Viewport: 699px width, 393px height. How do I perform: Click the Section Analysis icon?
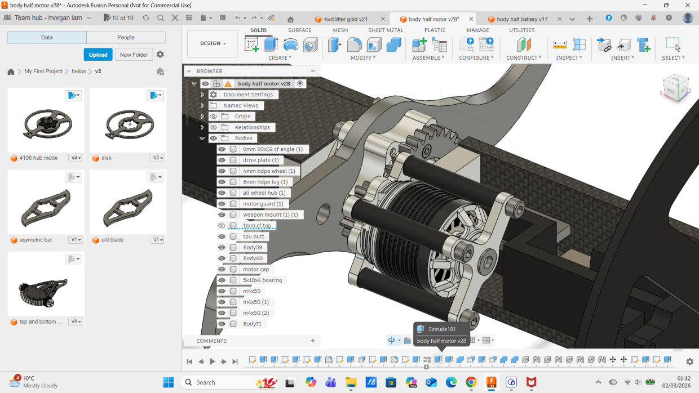(x=579, y=44)
